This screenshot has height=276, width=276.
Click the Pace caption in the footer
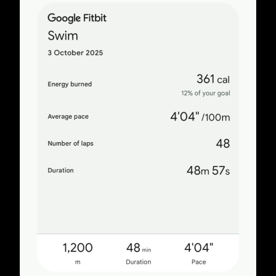(x=199, y=262)
